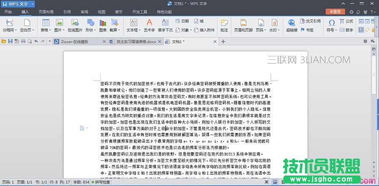The image size is (379, 186).
Task: Insert a 文本框 text box
Action: point(133,26)
